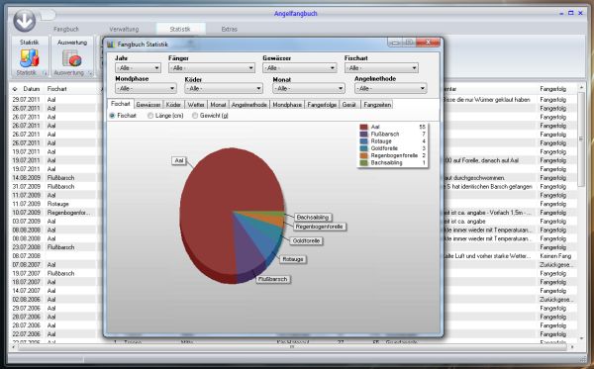Open the Jahr dropdown

click(138, 68)
